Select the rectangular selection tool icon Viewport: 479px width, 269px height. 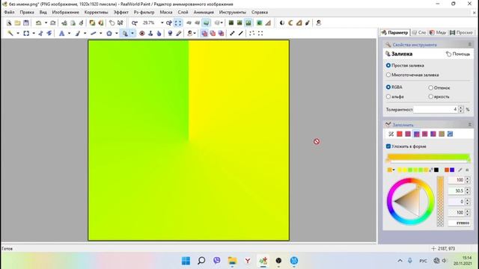(26, 33)
